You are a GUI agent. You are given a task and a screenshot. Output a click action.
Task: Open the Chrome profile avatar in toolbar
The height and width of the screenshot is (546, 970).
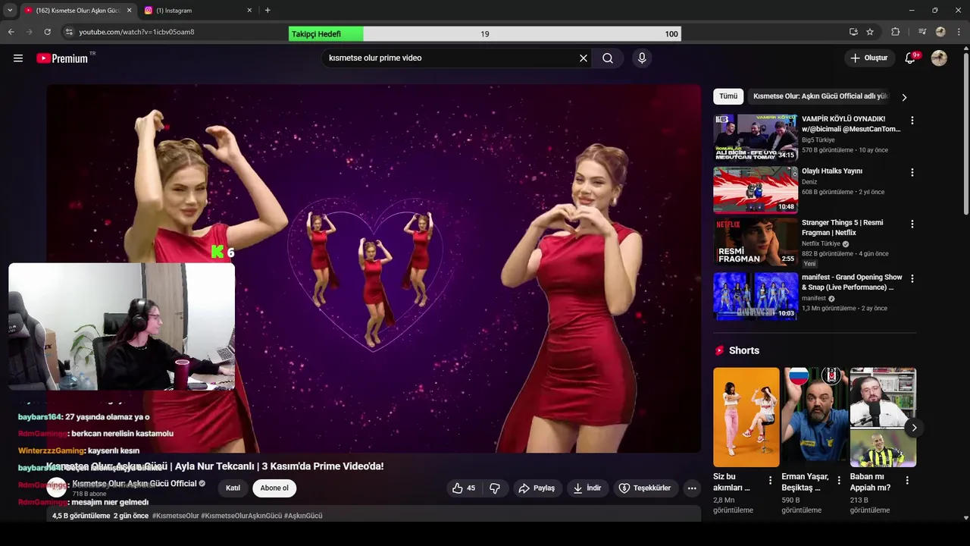point(940,32)
